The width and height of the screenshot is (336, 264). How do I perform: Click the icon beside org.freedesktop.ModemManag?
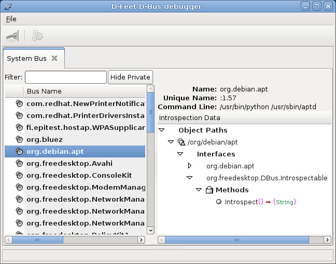(19, 187)
